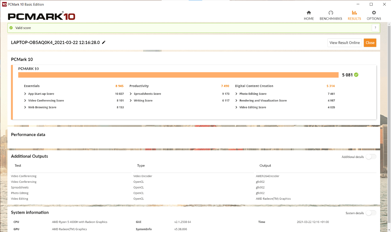Open the Home icon in navigation

309,13
